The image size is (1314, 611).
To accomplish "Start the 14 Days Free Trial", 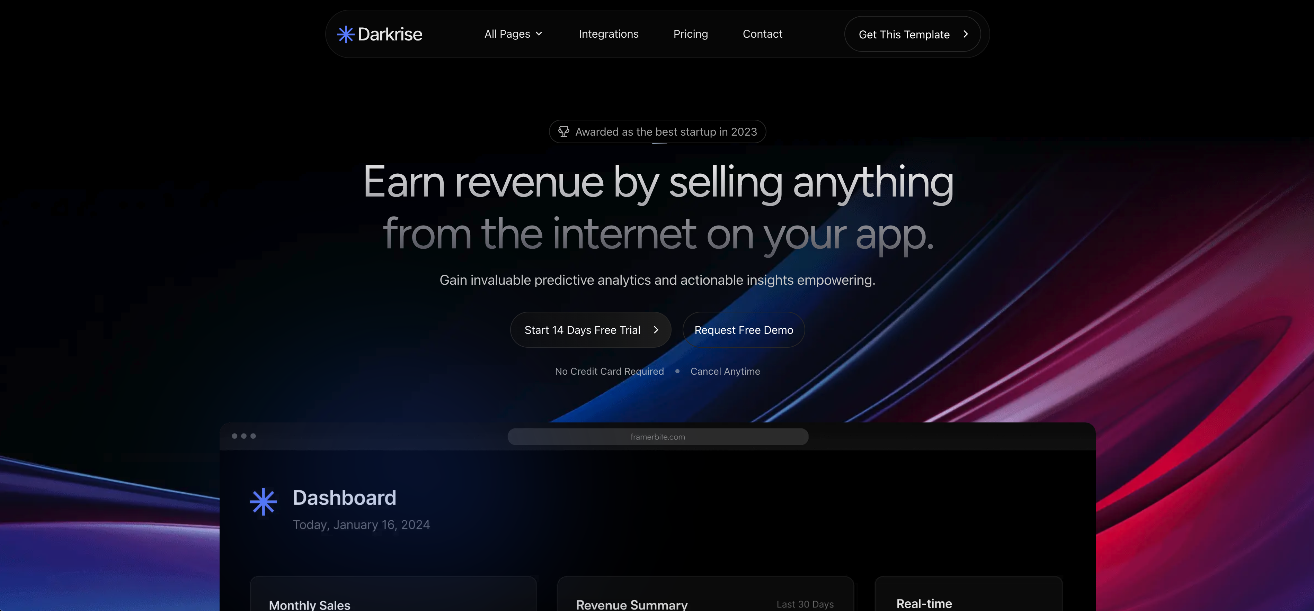I will [582, 330].
